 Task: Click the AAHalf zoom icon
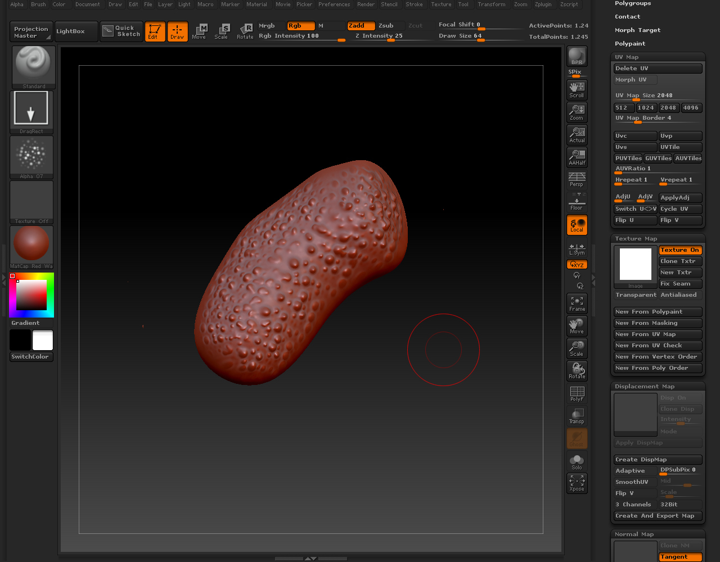577,157
